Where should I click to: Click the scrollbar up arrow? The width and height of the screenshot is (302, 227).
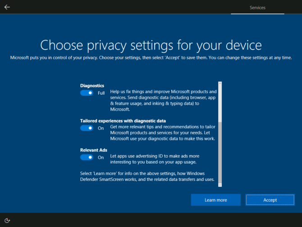pyautogui.click(x=220, y=83)
